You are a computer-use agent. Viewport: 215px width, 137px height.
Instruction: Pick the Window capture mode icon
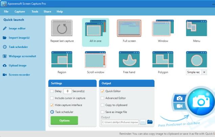click(163, 28)
